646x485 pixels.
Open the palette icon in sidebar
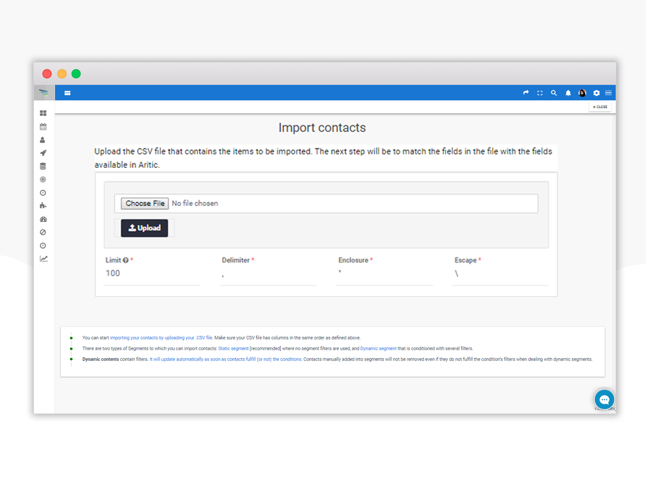click(43, 219)
